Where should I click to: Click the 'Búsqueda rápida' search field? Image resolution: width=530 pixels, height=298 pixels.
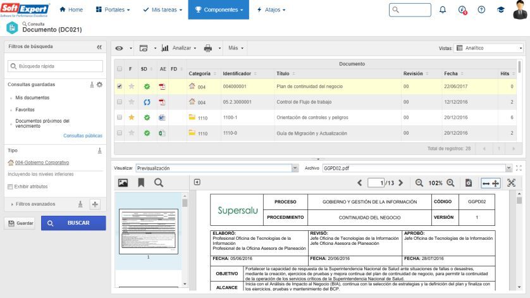[x=55, y=66]
